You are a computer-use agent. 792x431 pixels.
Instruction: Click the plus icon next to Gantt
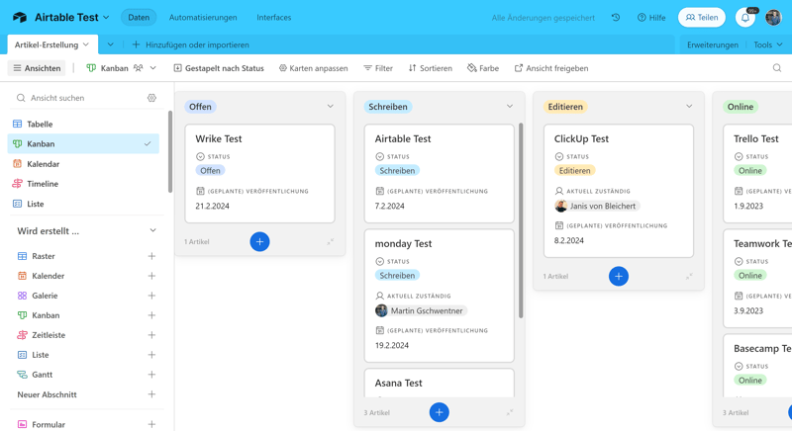[151, 375]
